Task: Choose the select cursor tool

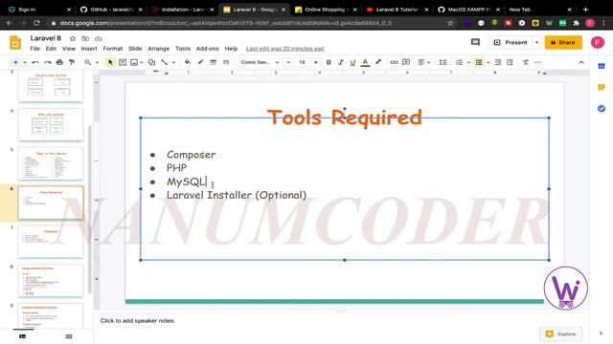Action: pyautogui.click(x=110, y=62)
